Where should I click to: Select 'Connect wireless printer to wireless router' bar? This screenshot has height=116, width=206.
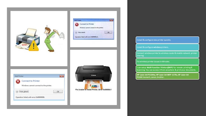click(x=167, y=55)
